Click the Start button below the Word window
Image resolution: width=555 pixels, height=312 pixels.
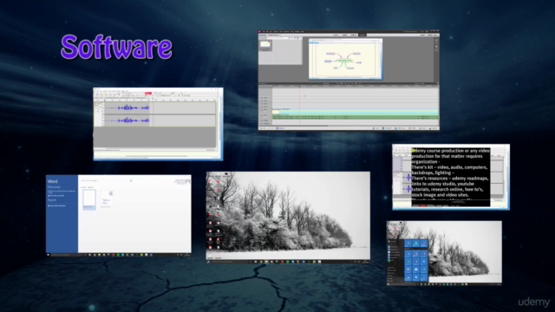click(x=49, y=254)
